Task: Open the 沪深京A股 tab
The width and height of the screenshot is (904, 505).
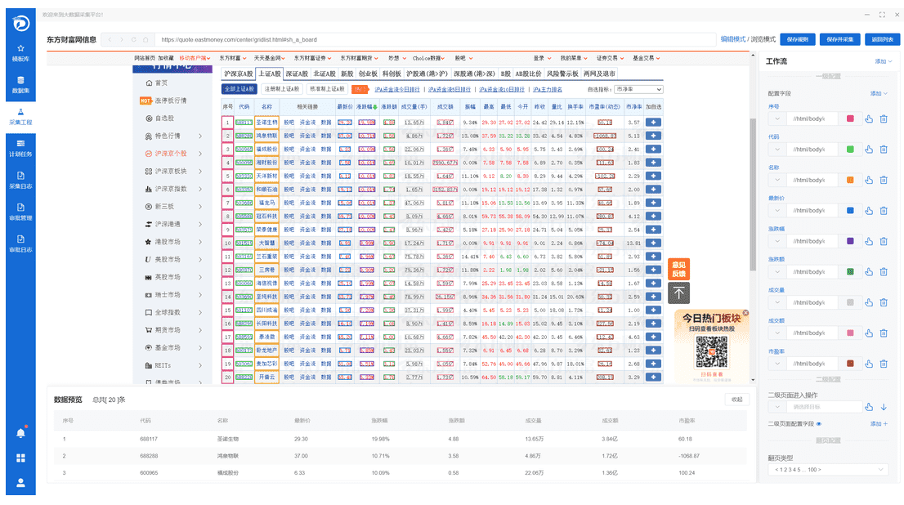Action: coord(238,74)
